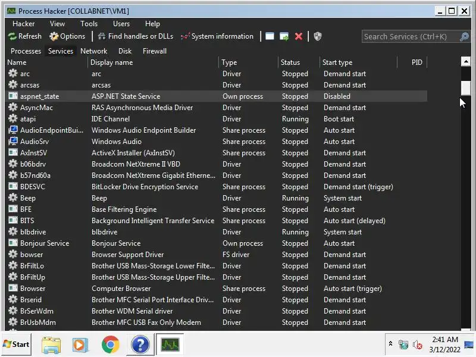The image size is (476, 357).
Task: Sort by the Name column header
Action: click(x=47, y=62)
